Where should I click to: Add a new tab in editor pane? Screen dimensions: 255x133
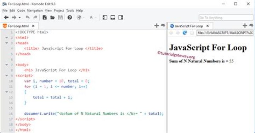[157, 25]
